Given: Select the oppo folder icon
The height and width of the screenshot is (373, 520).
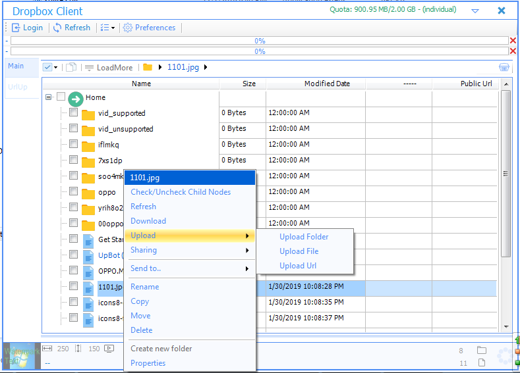Looking at the screenshot, I should coord(88,193).
